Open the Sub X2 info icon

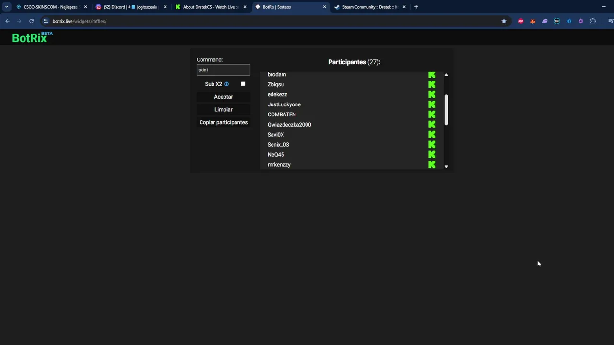click(x=226, y=84)
